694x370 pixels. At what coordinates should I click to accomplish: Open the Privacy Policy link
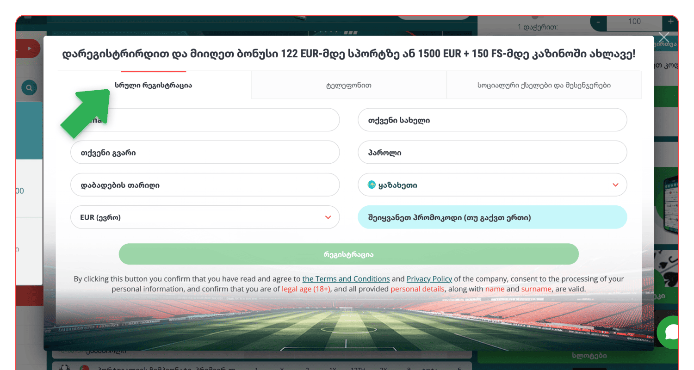429,279
